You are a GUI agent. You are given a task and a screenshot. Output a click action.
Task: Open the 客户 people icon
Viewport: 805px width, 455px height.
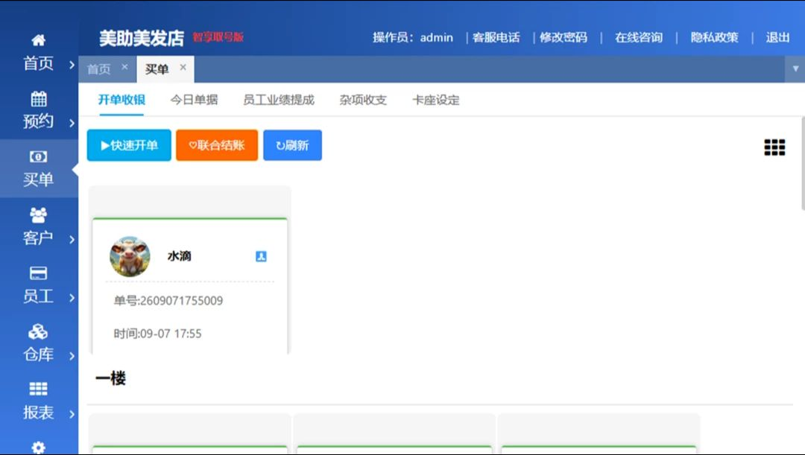click(39, 215)
